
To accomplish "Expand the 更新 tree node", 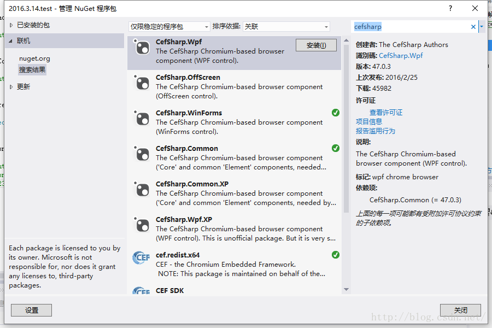I will (11, 87).
